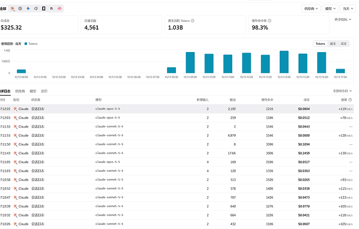Toggle the Tokens legend in chart

point(31,44)
